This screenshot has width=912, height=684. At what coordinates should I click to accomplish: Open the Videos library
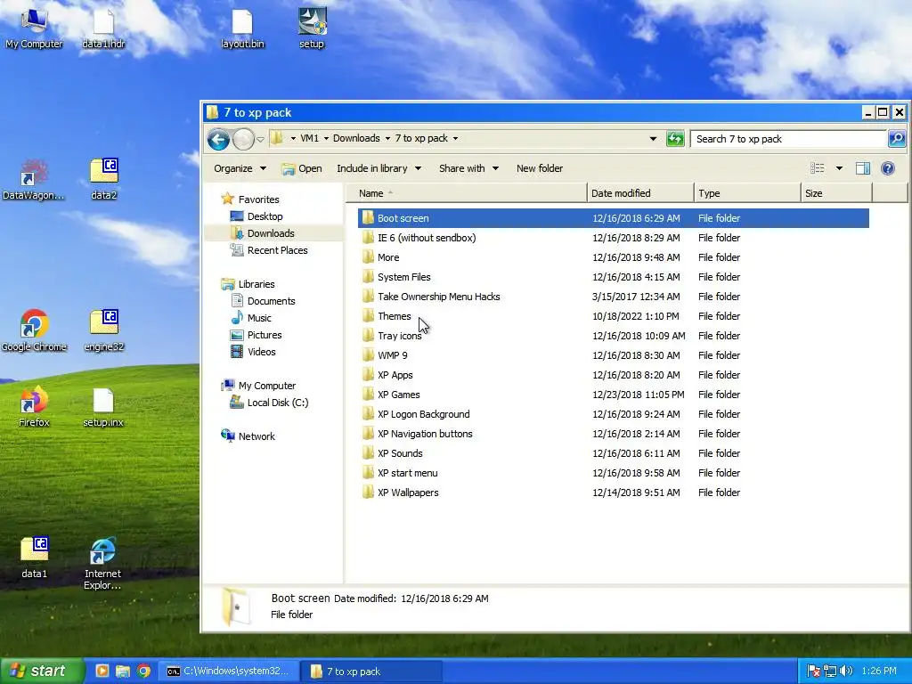(253, 351)
